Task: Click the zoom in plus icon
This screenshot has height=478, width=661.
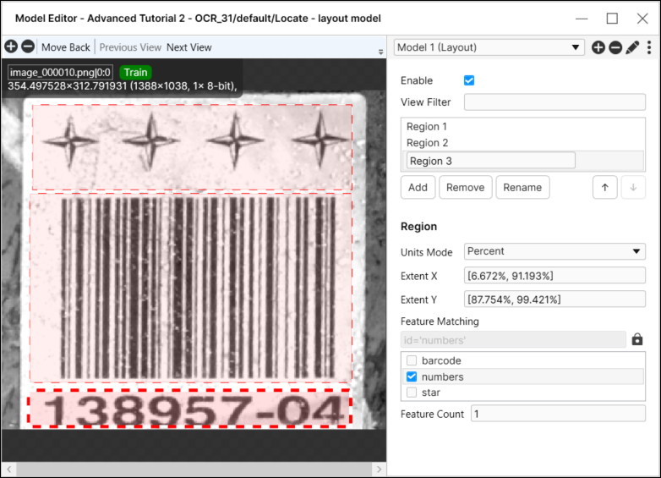Action: [11, 47]
